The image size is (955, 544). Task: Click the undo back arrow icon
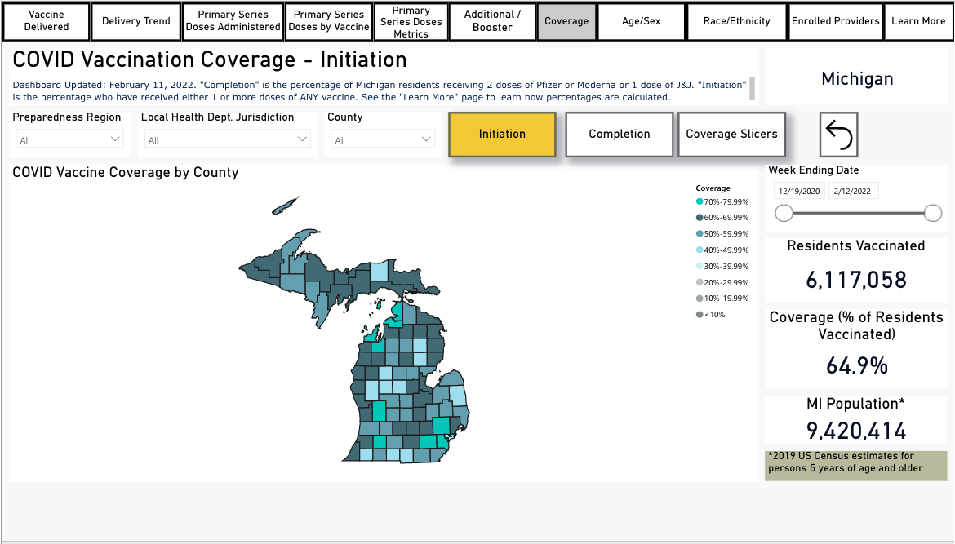pos(838,135)
